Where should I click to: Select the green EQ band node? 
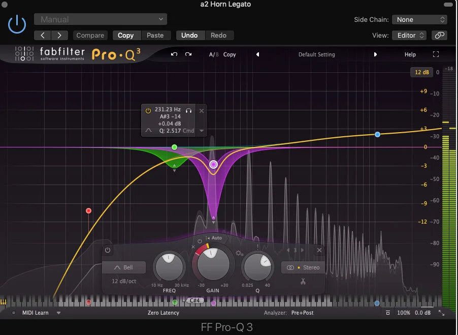click(174, 147)
